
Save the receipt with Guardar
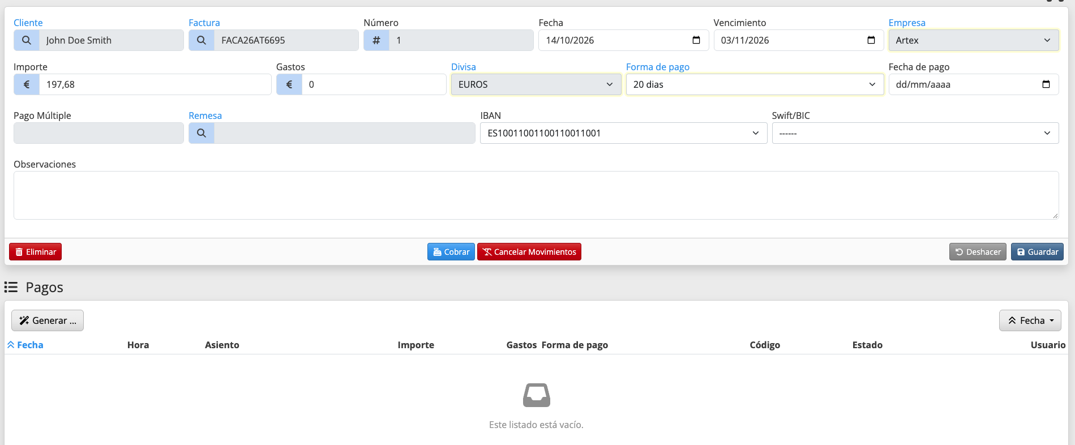click(1037, 252)
